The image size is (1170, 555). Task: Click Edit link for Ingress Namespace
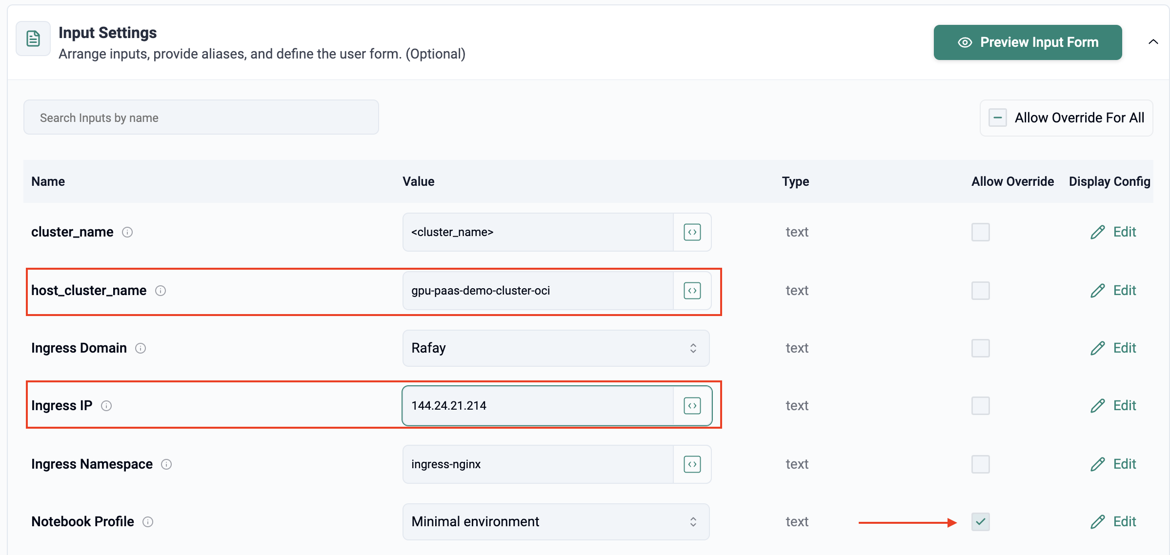(1113, 464)
